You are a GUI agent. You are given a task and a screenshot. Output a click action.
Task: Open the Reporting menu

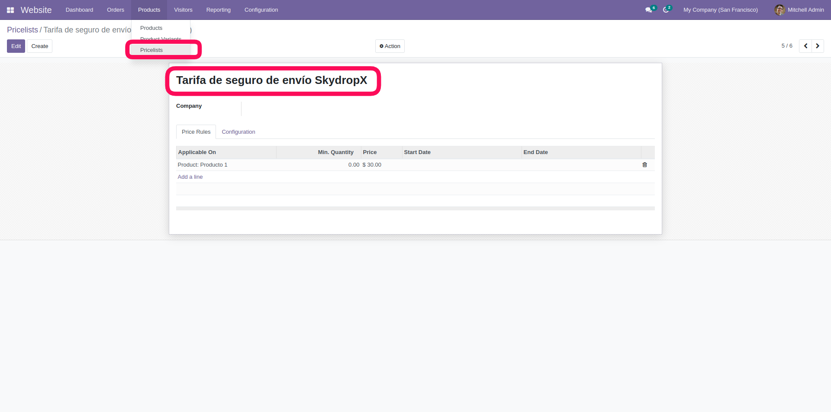218,10
